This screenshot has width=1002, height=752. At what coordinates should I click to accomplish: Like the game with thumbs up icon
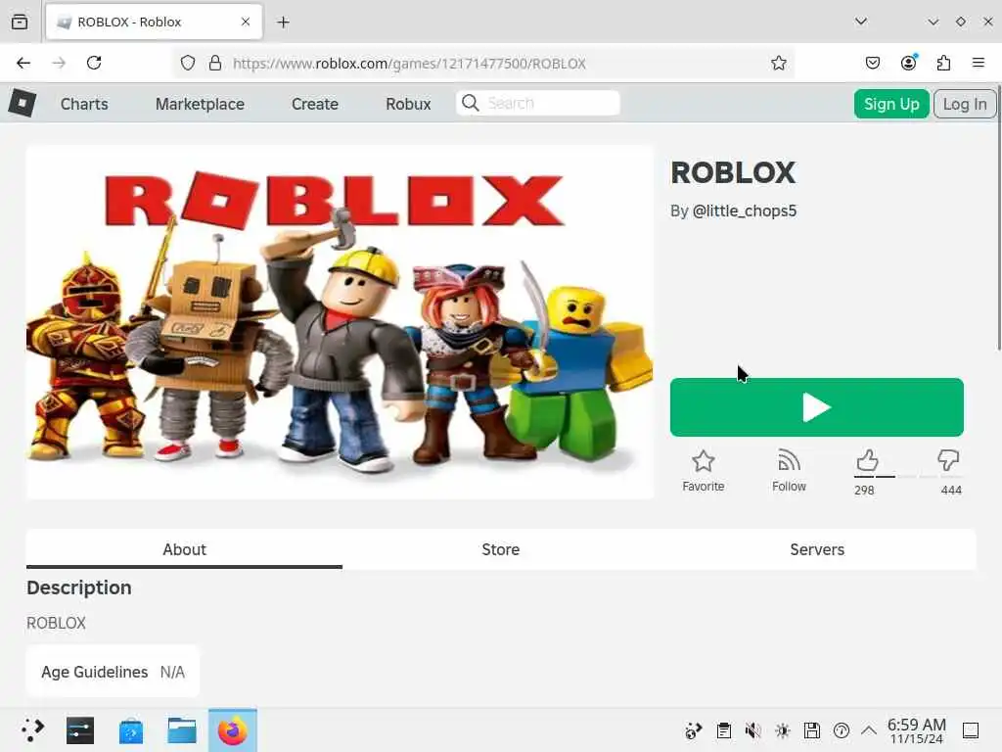point(867,460)
